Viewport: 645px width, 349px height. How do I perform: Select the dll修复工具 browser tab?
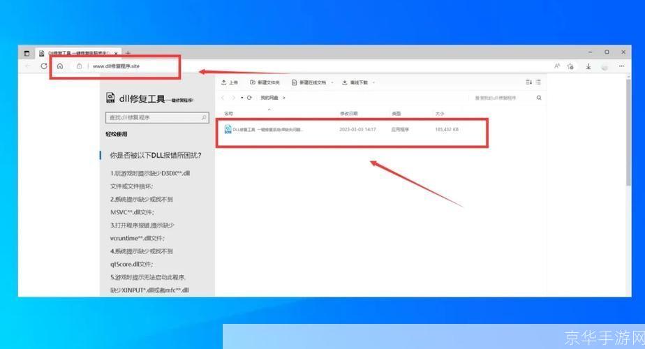point(79,53)
